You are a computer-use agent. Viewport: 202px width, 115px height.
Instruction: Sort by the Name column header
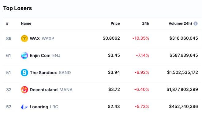[x=26, y=23]
